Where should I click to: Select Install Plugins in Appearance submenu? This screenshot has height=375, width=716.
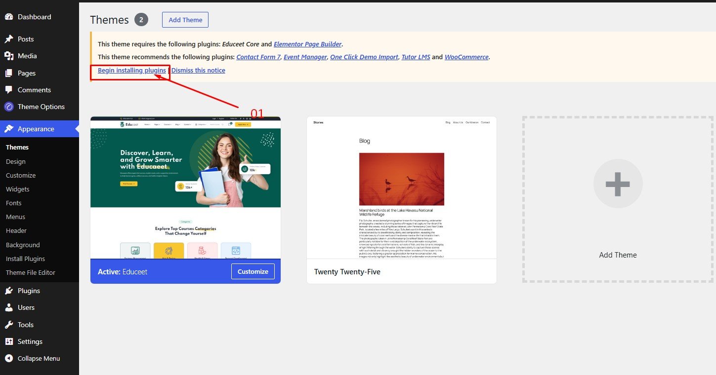[25, 259]
